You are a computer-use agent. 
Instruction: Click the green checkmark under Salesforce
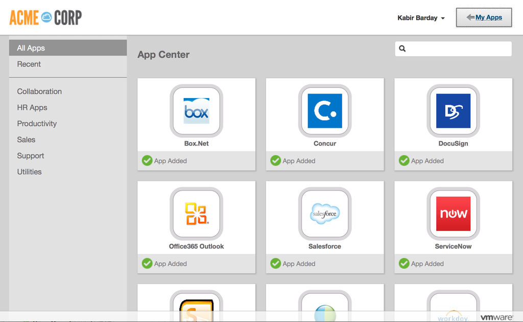click(275, 263)
